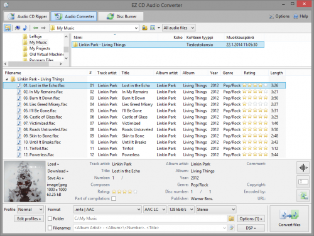
Task: Open the Load cover art menu
Action: pos(53,164)
